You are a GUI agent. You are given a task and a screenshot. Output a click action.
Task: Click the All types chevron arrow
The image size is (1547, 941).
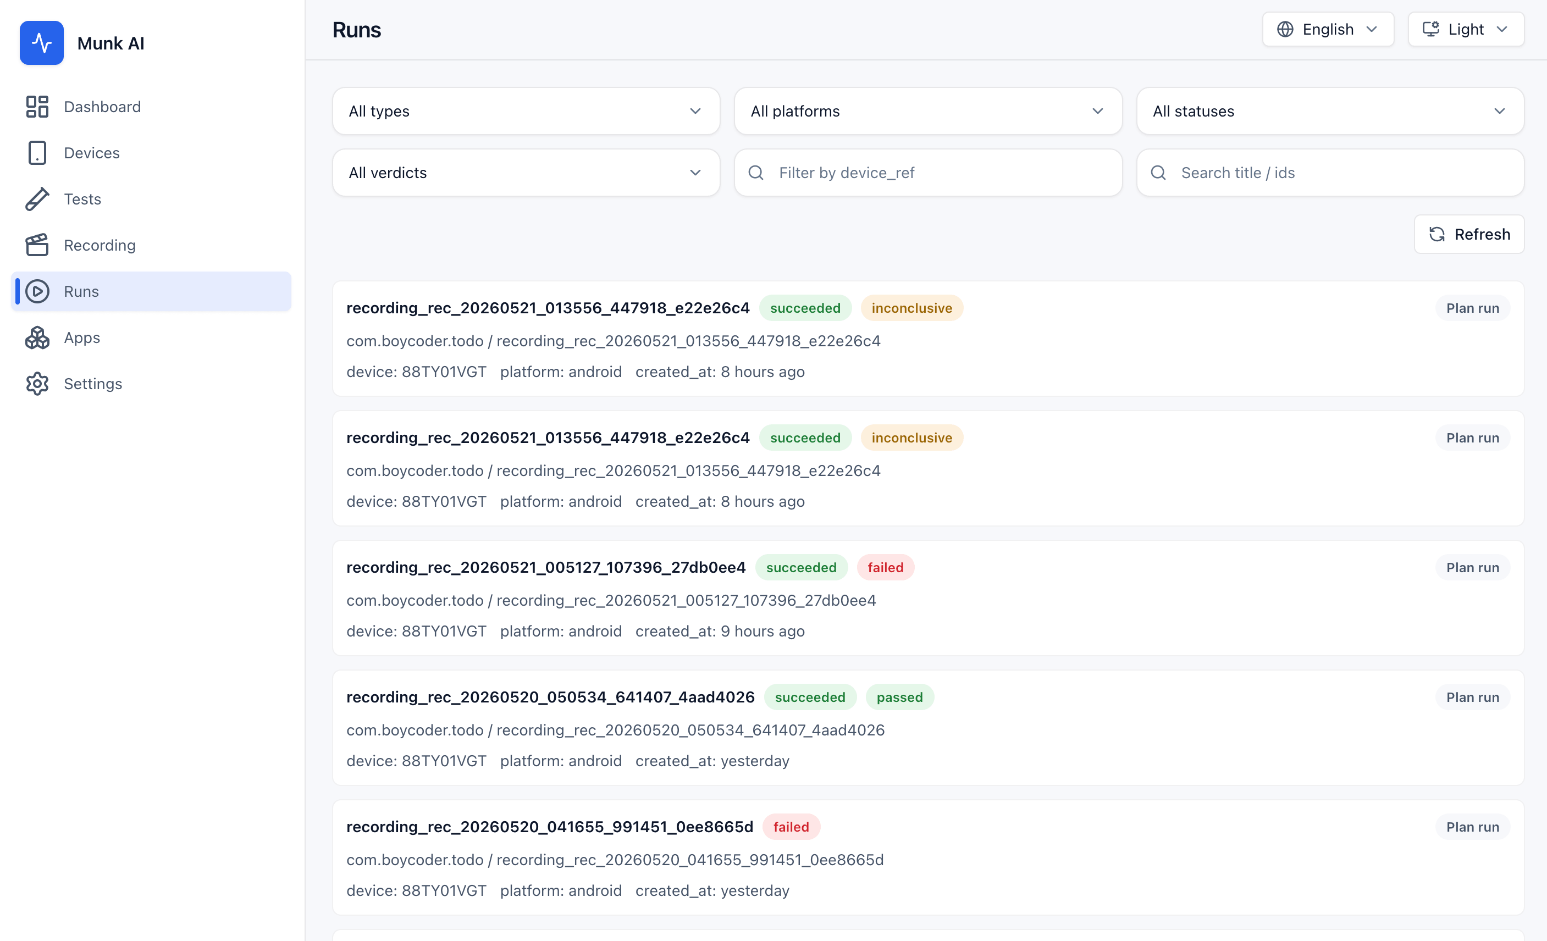695,111
